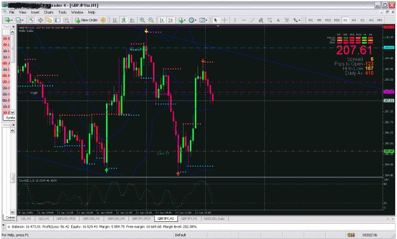Switch to the H4 timeframe
Screen dimensions: 397x239
tap(354, 20)
